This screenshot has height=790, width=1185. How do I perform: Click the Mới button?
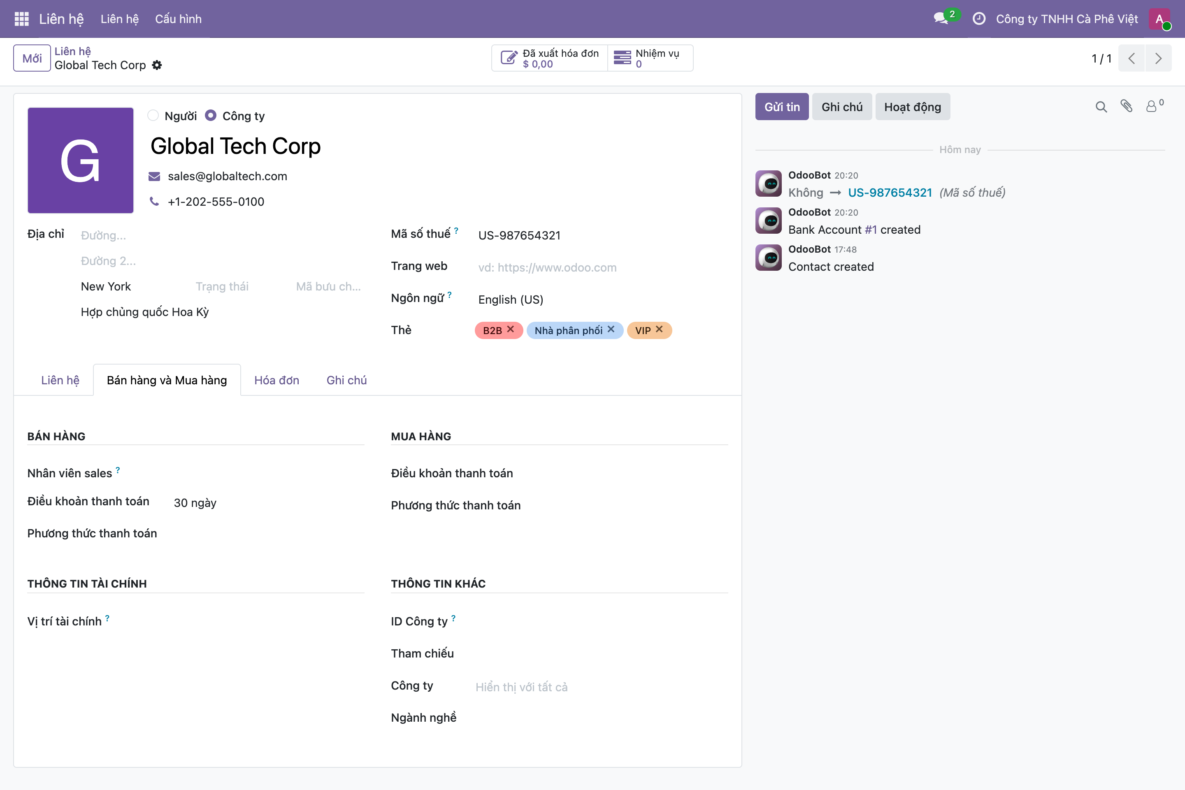32,58
